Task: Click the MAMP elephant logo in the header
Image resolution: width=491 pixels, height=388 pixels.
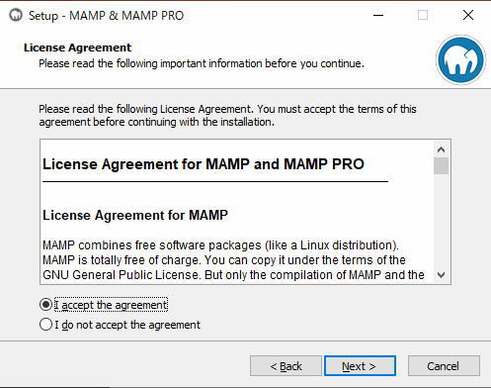Action: tap(460, 60)
